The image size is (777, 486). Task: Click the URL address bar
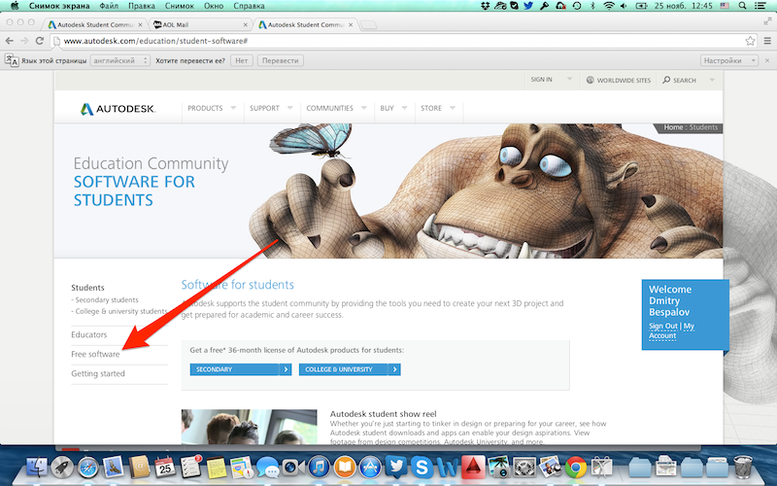coord(388,41)
